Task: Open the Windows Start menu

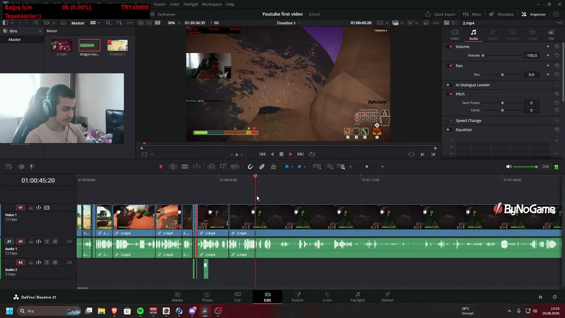Action: pos(9,311)
